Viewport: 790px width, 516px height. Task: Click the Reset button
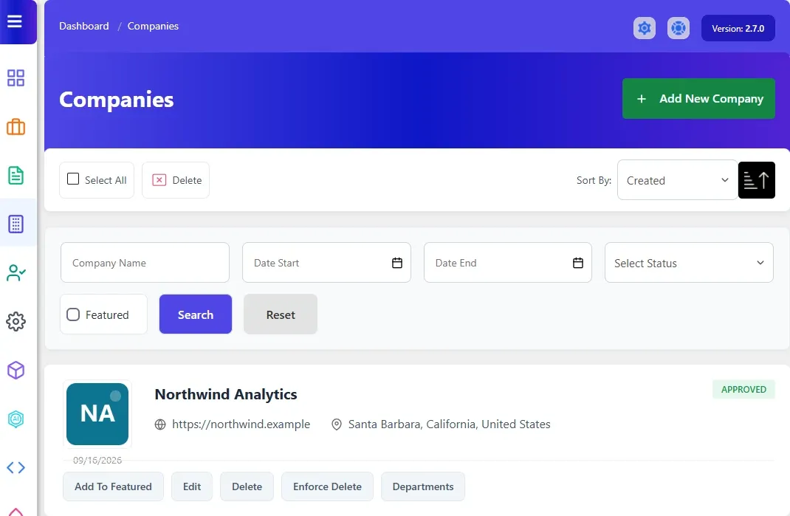281,314
